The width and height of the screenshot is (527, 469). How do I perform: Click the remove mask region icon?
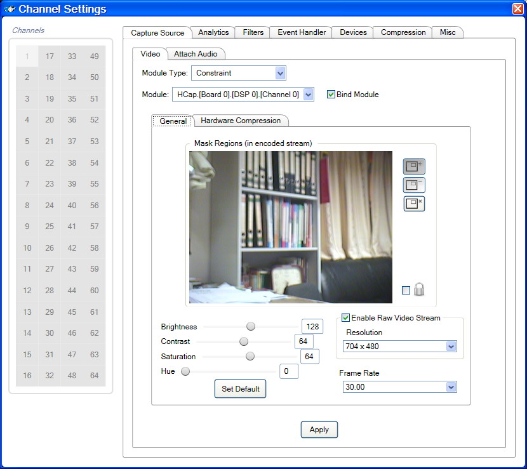(414, 185)
